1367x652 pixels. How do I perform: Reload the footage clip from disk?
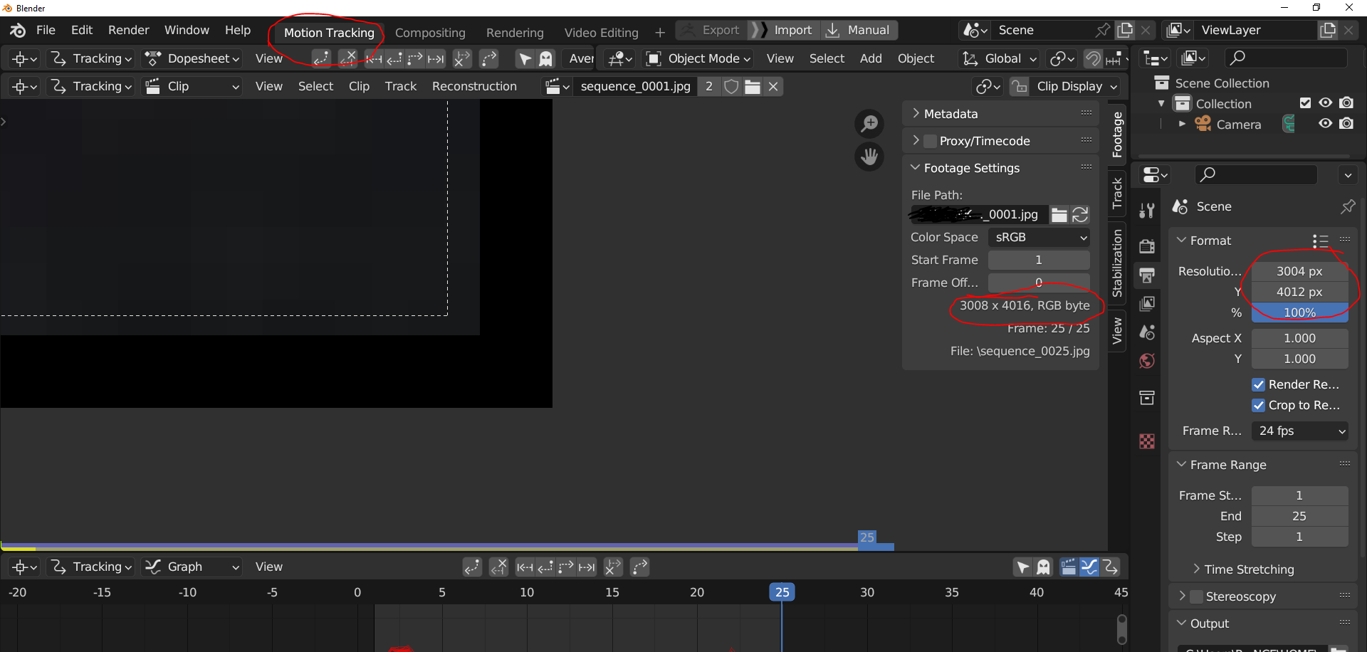point(1080,215)
